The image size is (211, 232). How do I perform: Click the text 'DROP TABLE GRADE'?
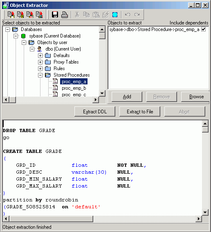(29, 130)
